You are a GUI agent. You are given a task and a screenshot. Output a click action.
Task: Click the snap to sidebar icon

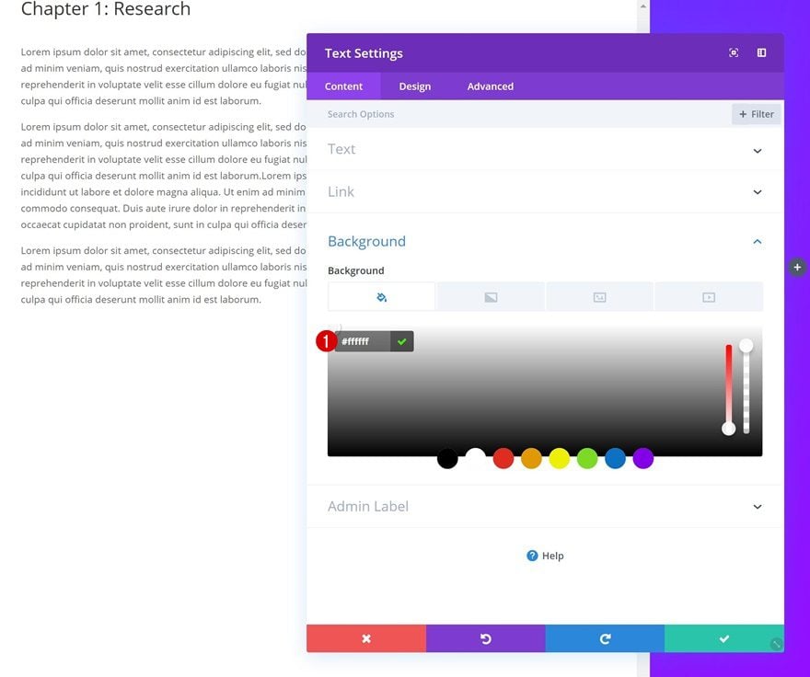761,52
